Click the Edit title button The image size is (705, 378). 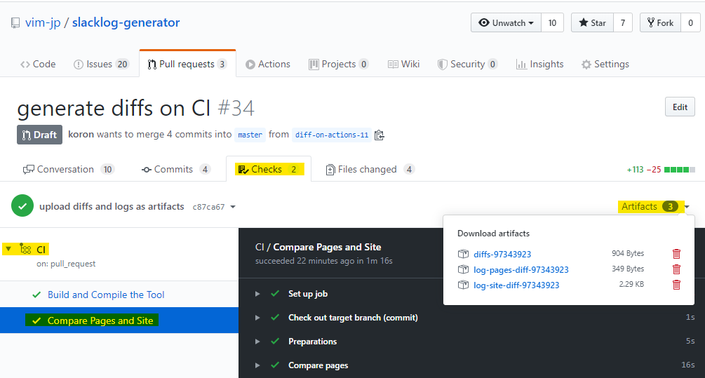(680, 107)
